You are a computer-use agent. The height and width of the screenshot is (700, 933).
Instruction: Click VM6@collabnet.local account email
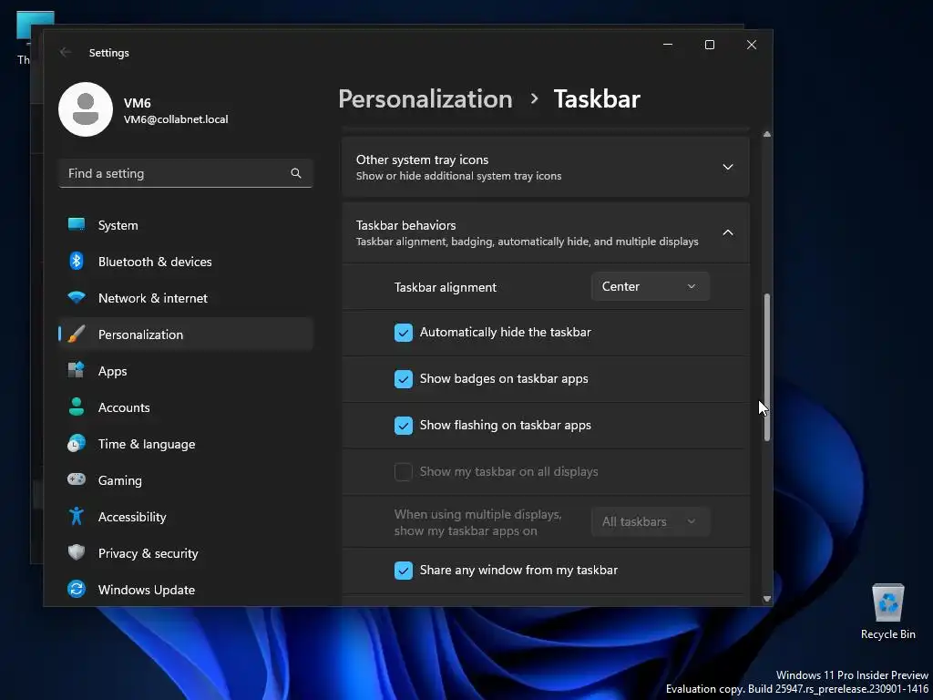click(176, 119)
